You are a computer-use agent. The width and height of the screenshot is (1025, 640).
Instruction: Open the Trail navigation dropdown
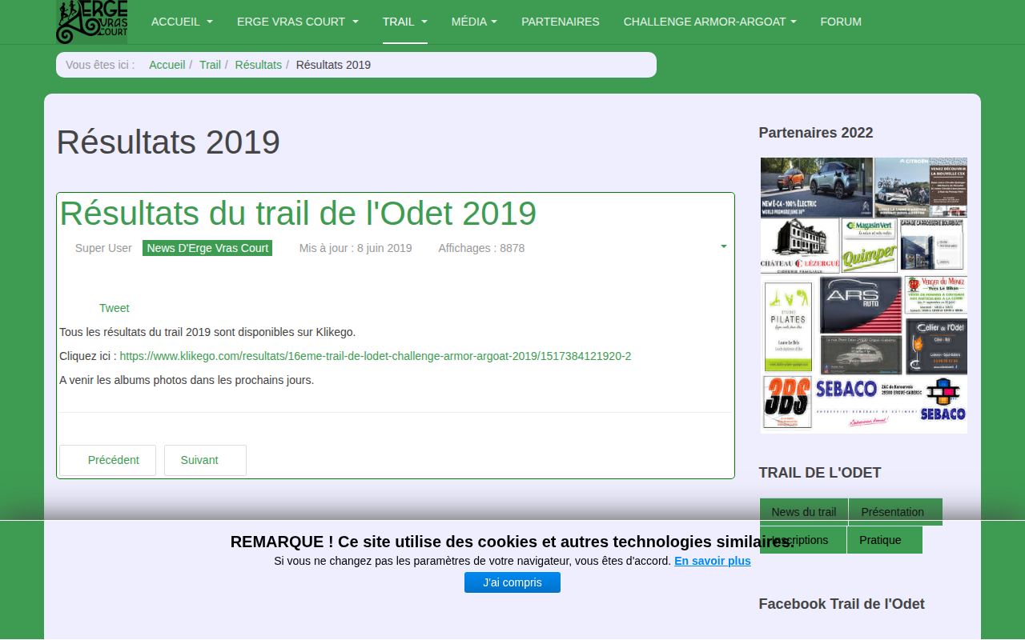(405, 22)
